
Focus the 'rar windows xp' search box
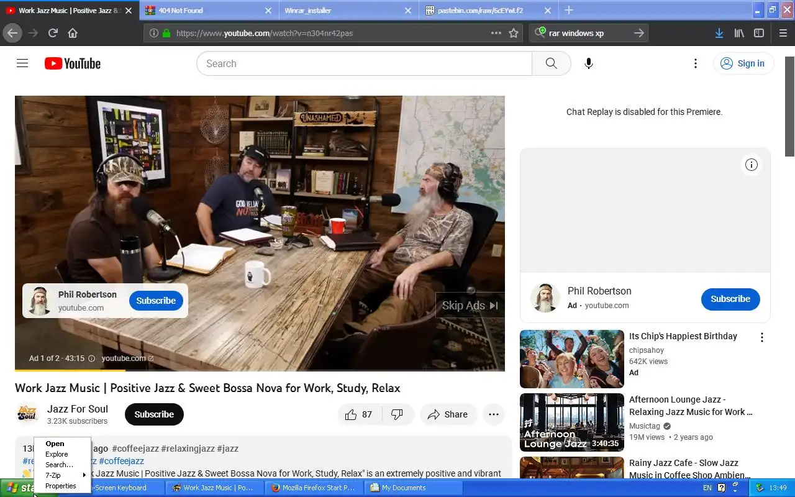pyautogui.click(x=589, y=33)
